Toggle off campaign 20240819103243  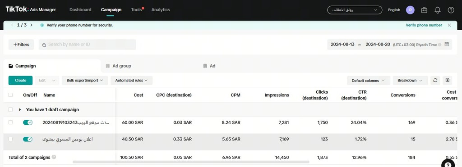[28, 122]
